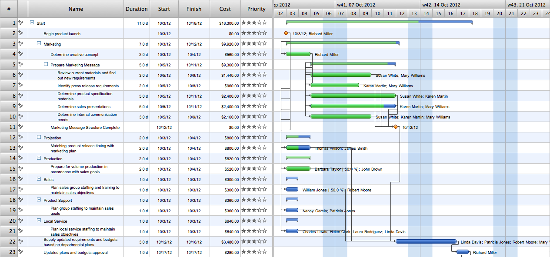Click the w42, 14 Oct 2012 week header
550x257 pixels.
pos(441,5)
